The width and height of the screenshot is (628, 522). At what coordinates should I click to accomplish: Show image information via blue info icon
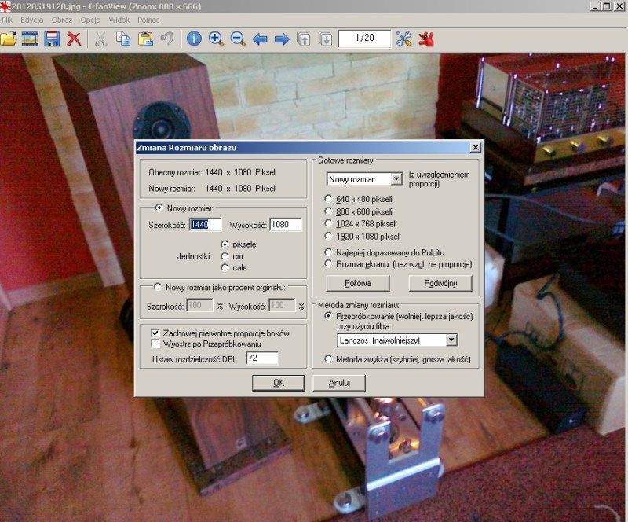pos(194,39)
